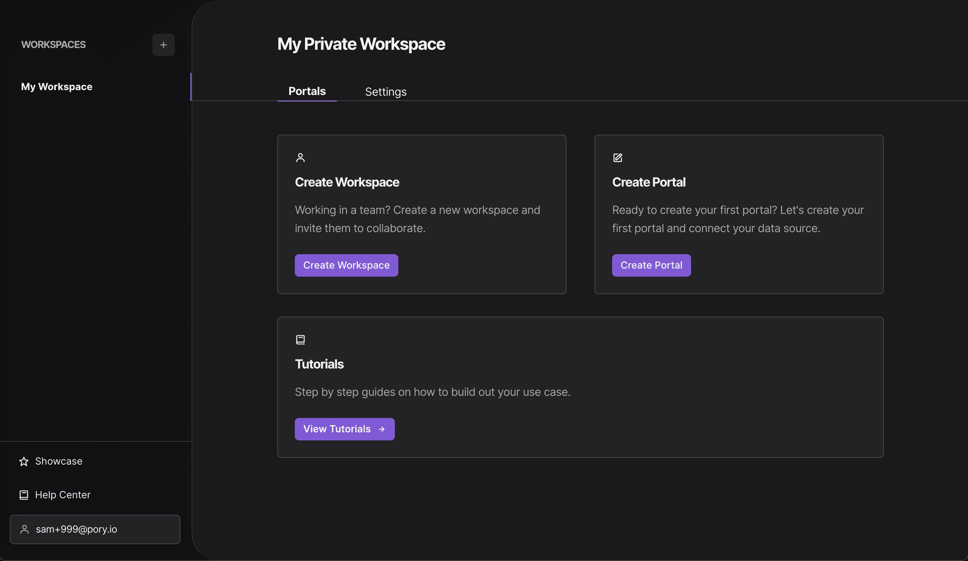Click the Create Portal card heading
Screen dimensions: 968x561
648,182
